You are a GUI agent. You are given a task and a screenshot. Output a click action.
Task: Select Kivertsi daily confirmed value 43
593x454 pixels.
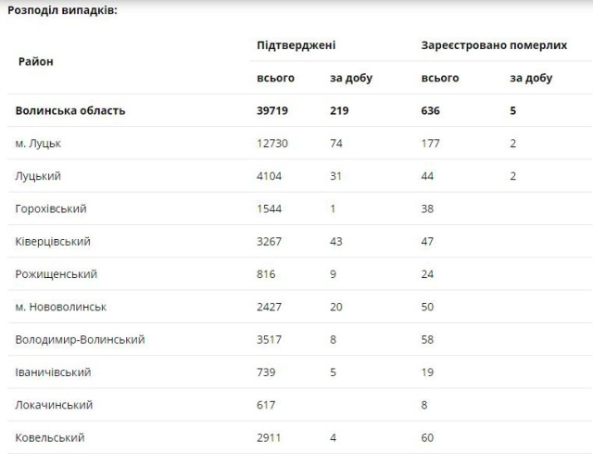coord(337,242)
